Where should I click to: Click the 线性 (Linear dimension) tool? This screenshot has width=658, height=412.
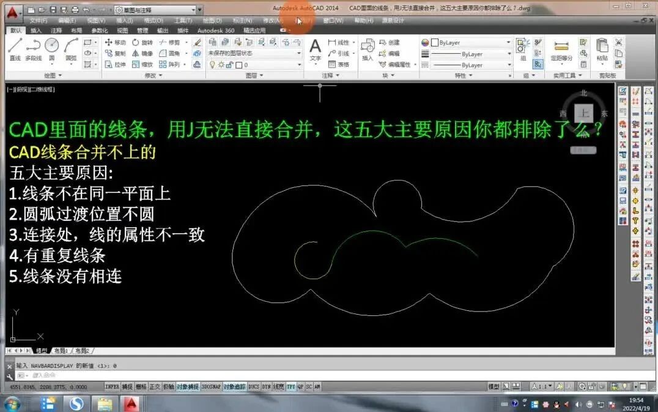[x=339, y=42]
